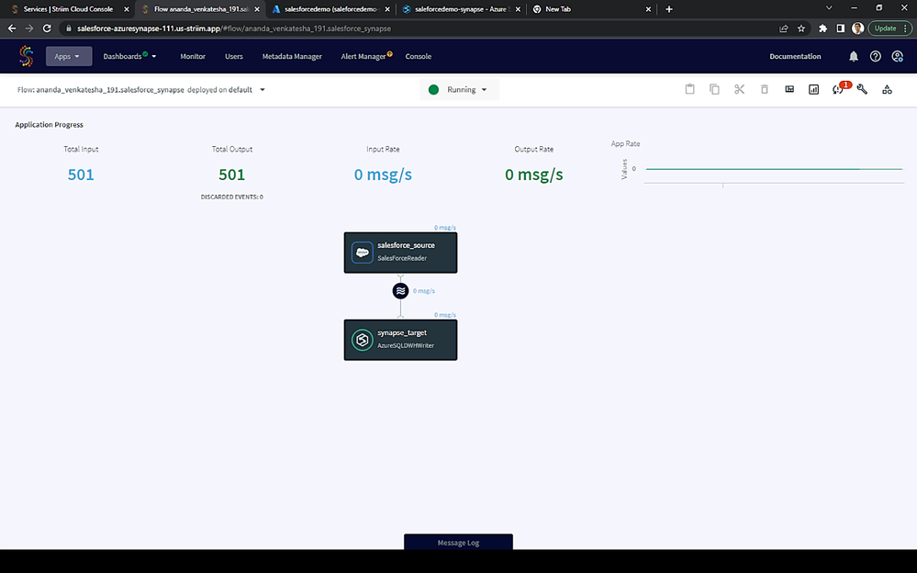Open the bar chart monitoring icon
Screen dimensions: 917x573
(x=813, y=89)
